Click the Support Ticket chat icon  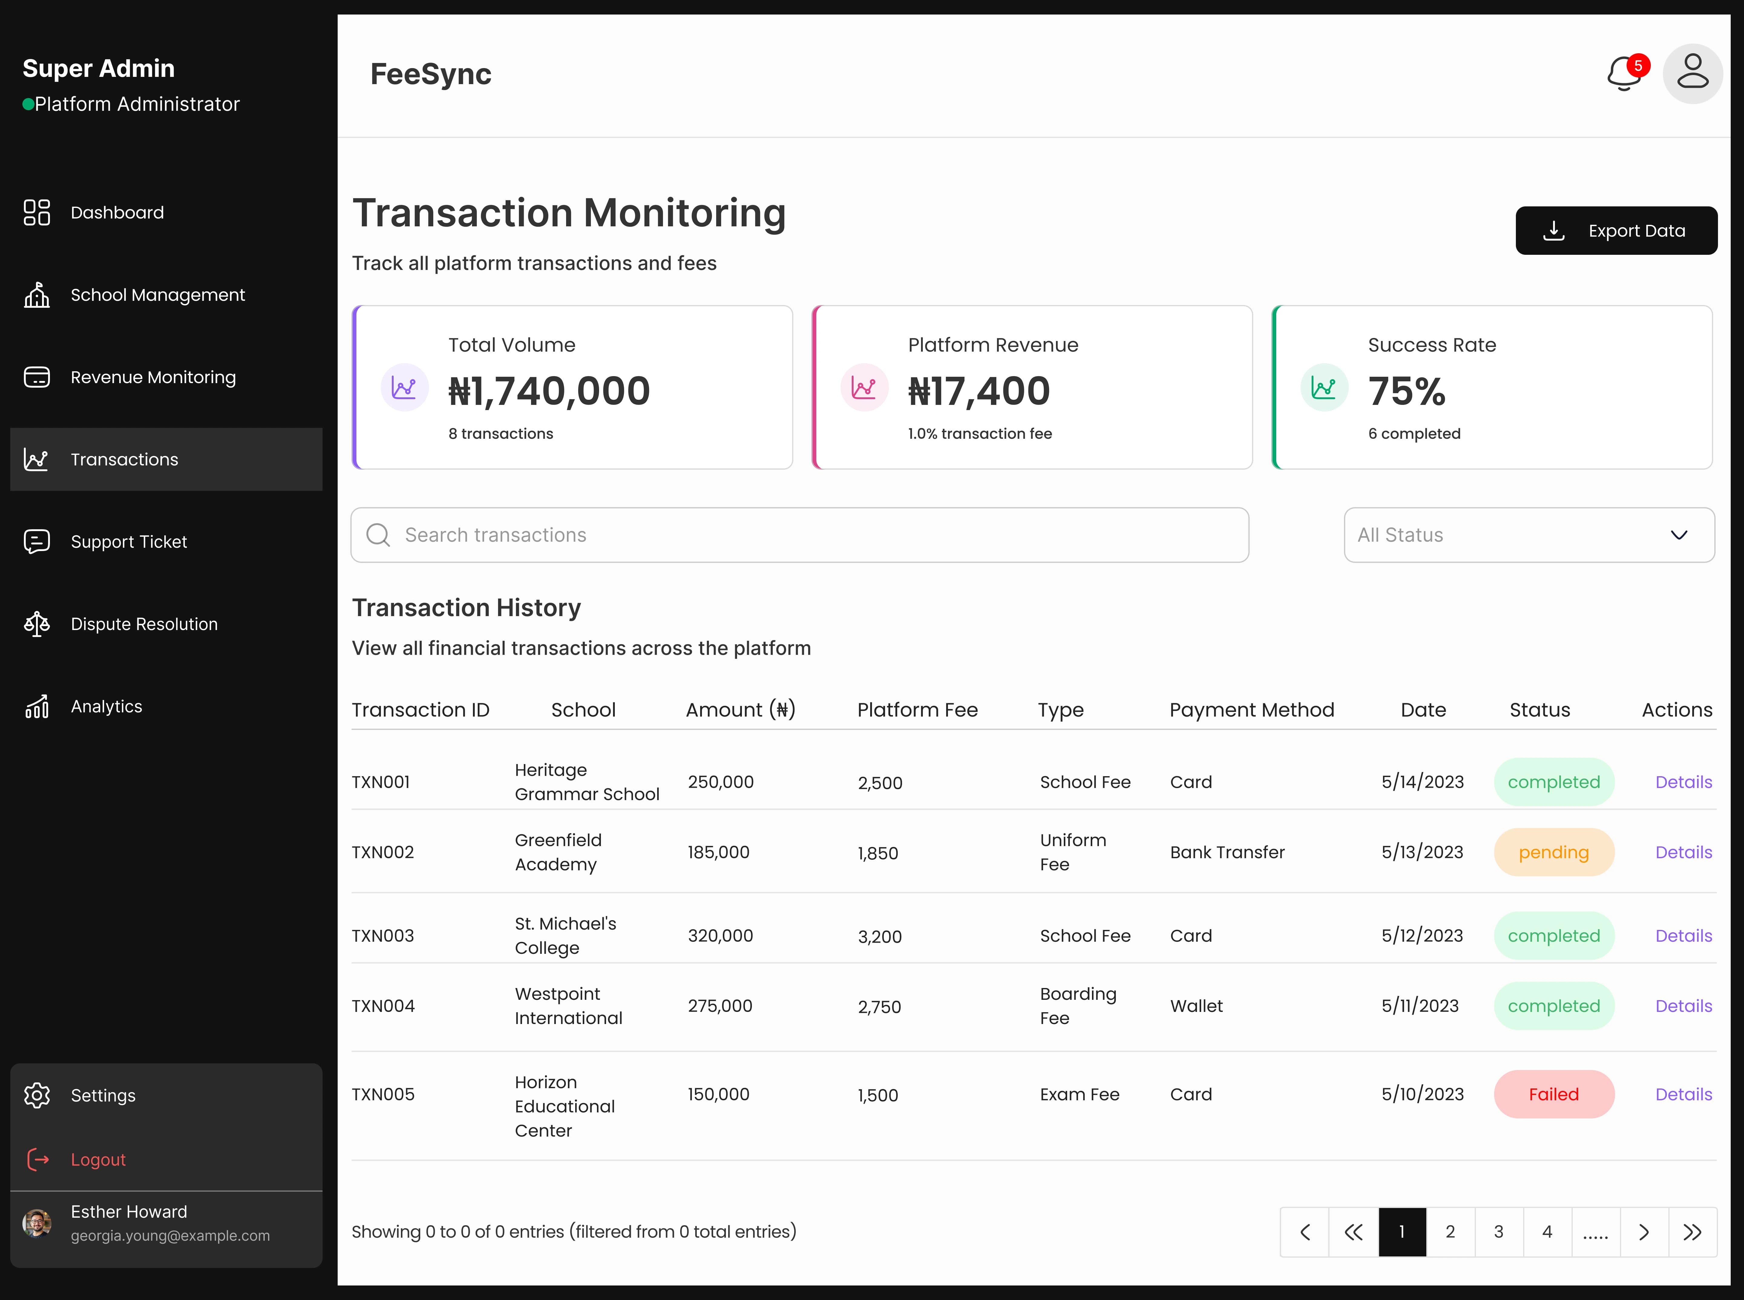coord(36,541)
